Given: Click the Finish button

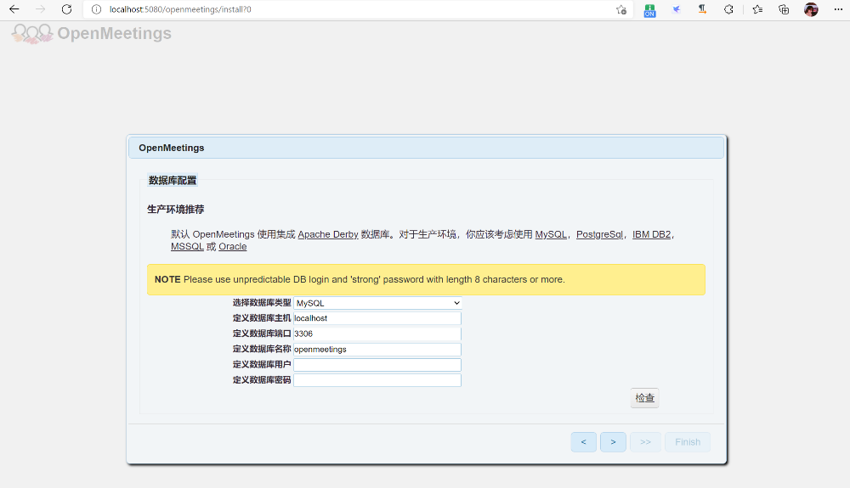Looking at the screenshot, I should tap(688, 442).
